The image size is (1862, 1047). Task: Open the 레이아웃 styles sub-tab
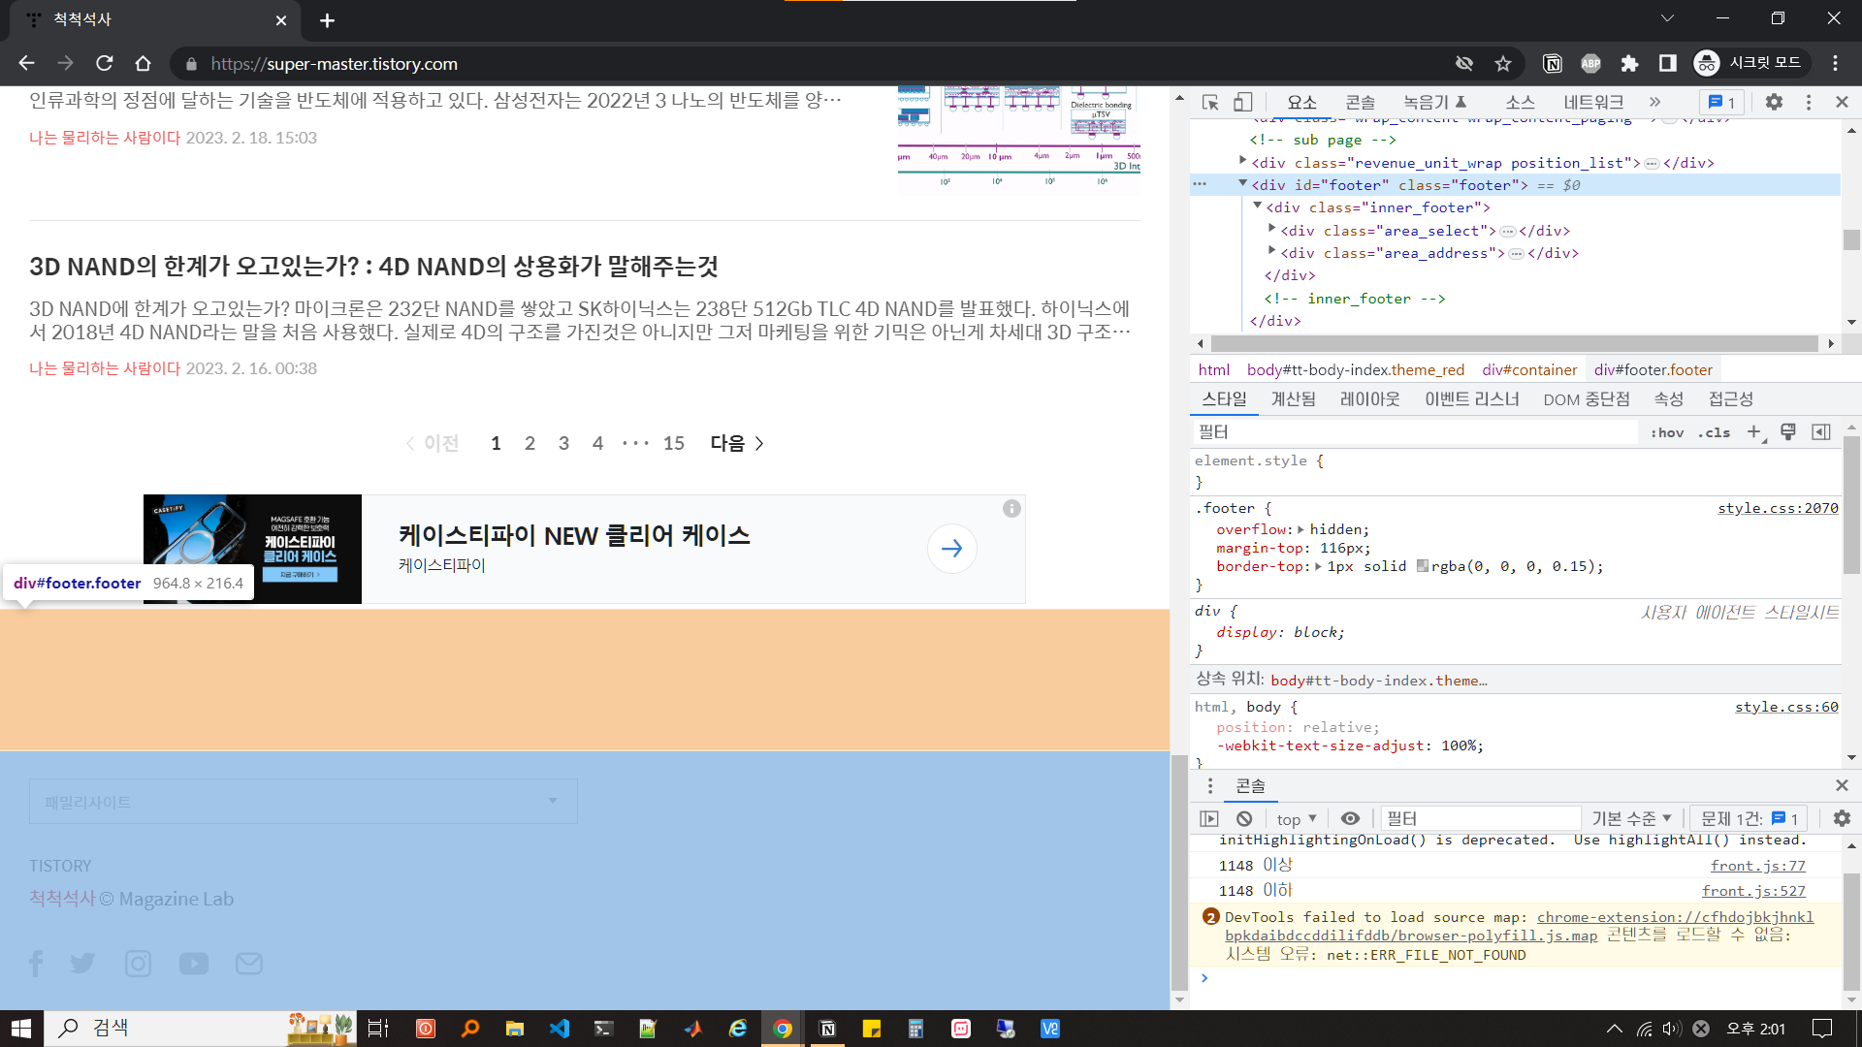(1369, 398)
